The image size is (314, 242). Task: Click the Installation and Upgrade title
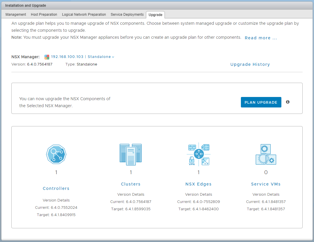pyautogui.click(x=26, y=6)
